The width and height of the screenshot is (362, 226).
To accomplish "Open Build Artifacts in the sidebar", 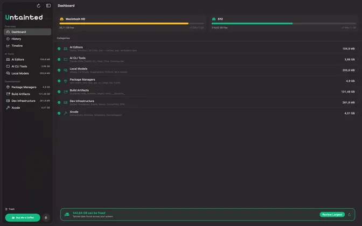I will pyautogui.click(x=27, y=94).
